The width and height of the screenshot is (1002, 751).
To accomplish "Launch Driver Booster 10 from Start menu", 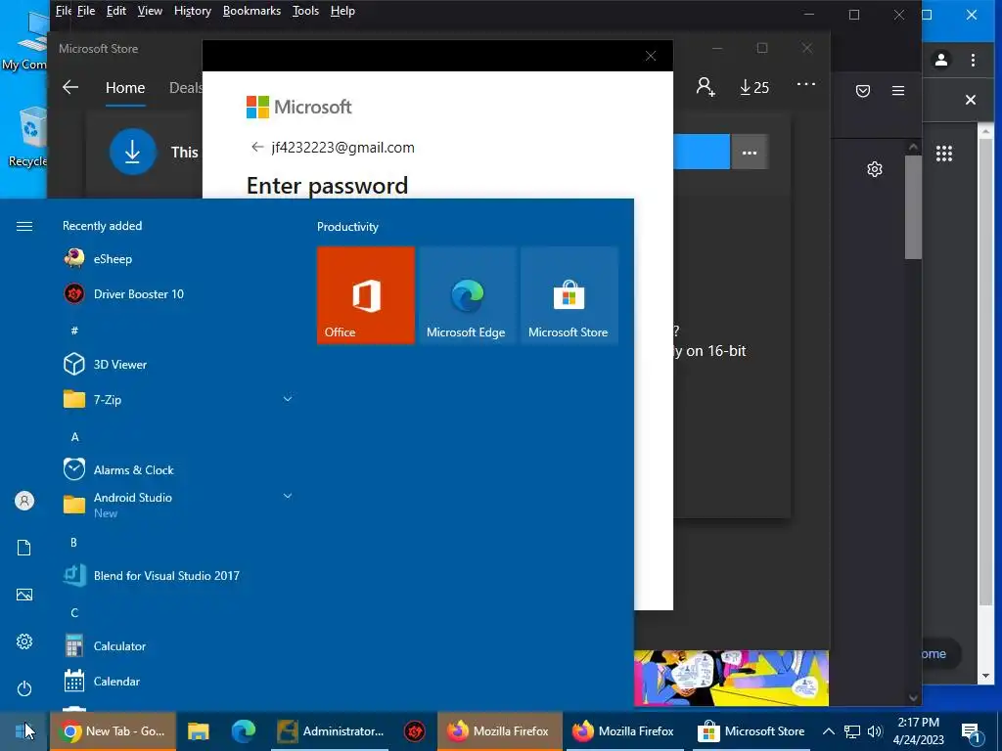I will point(177,293).
